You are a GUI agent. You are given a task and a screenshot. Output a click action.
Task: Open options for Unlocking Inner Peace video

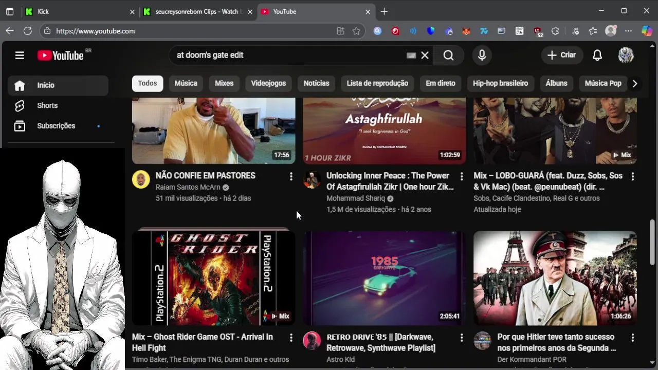(x=462, y=176)
